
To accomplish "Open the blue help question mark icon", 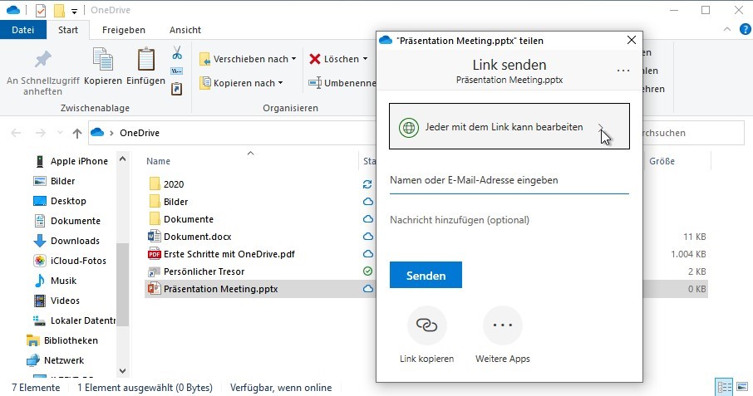I will tap(745, 30).
